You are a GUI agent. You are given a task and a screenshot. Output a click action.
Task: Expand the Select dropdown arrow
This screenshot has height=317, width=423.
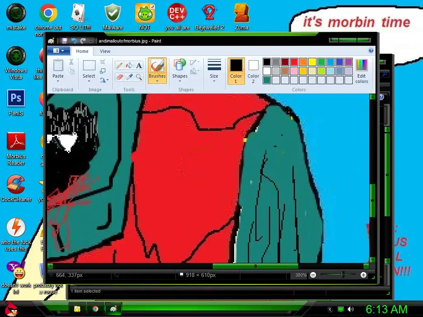click(x=89, y=81)
